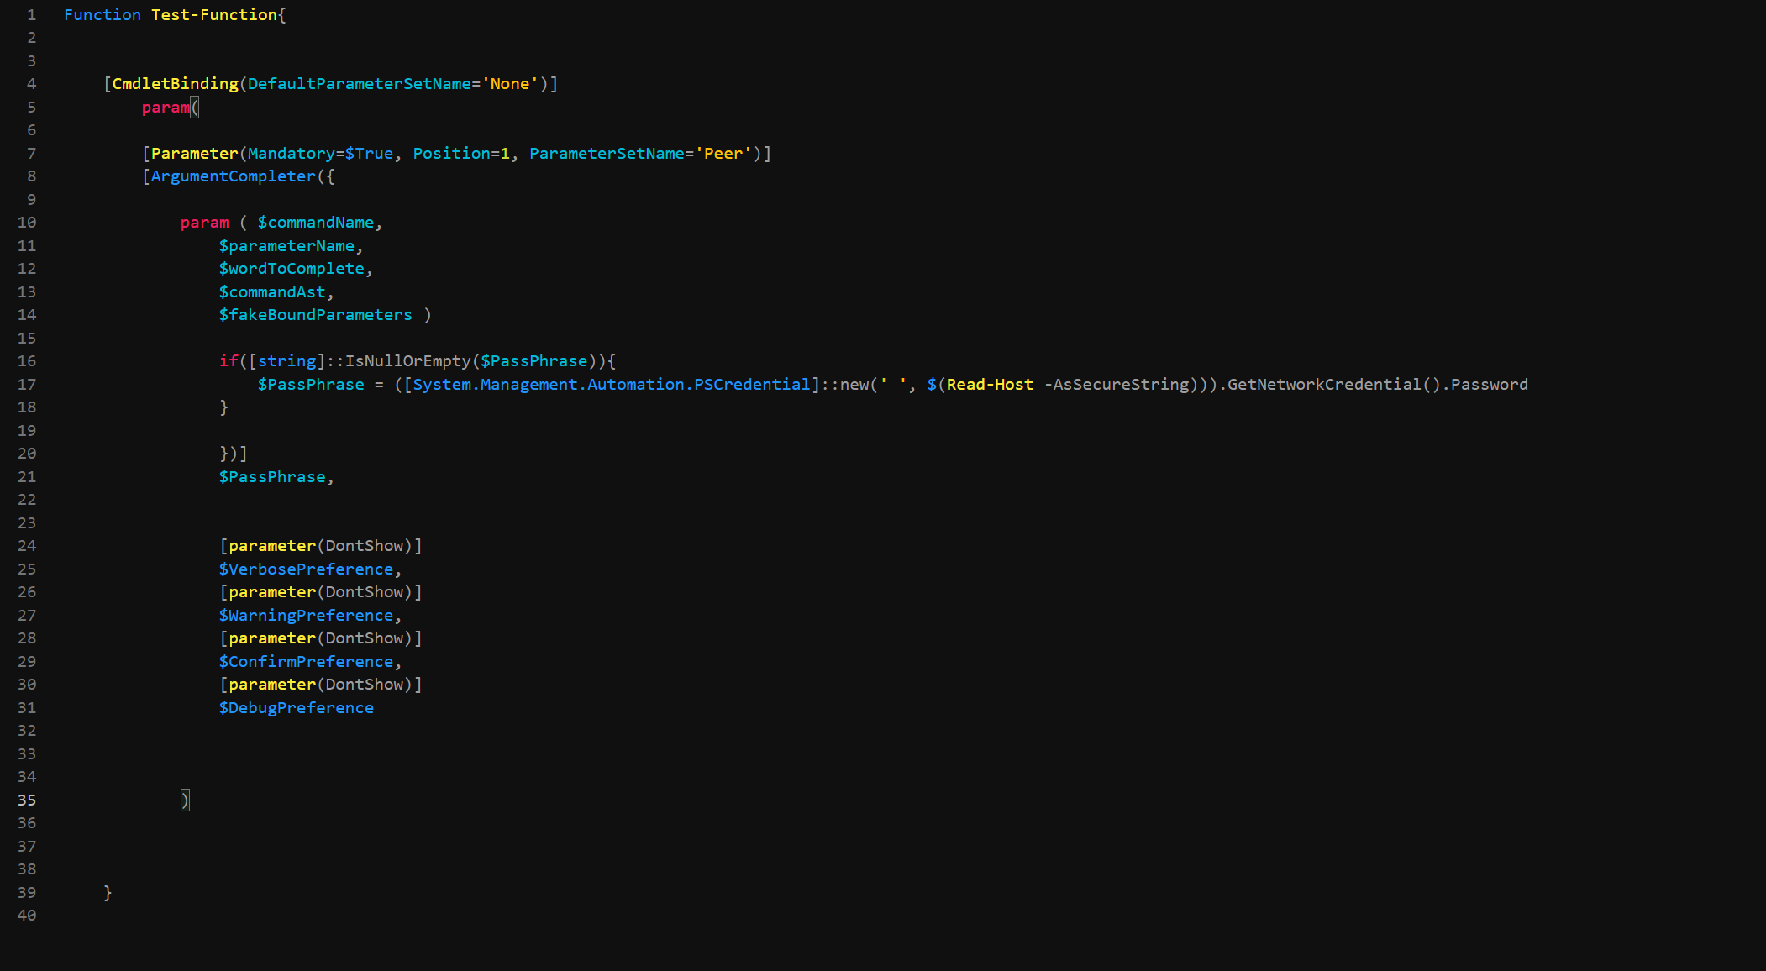Click $PassPhrase assignment on line 17
This screenshot has width=1766, height=971.
311,384
